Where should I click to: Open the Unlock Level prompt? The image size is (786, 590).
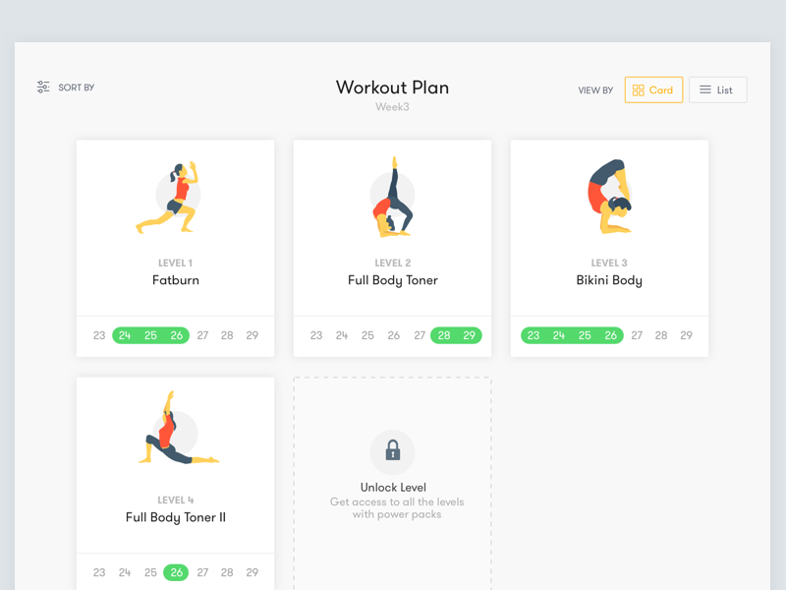[x=392, y=487]
